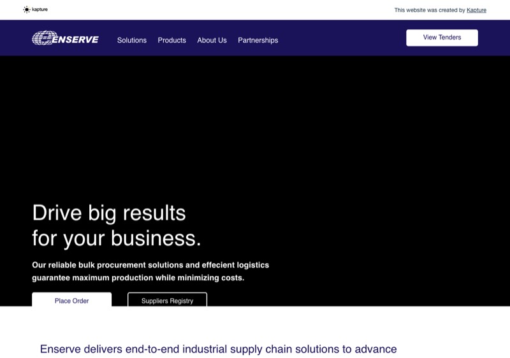Click "This website was created by" text
510x358 pixels.
(x=430, y=10)
